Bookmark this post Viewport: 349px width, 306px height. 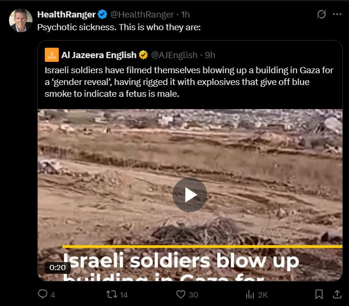[x=319, y=294]
